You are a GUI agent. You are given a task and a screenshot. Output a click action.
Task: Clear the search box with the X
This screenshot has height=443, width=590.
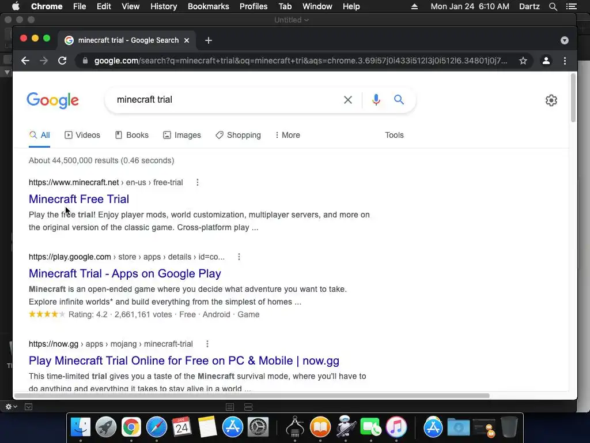(348, 100)
